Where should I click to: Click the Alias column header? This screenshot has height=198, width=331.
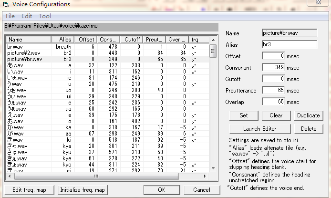63,40
